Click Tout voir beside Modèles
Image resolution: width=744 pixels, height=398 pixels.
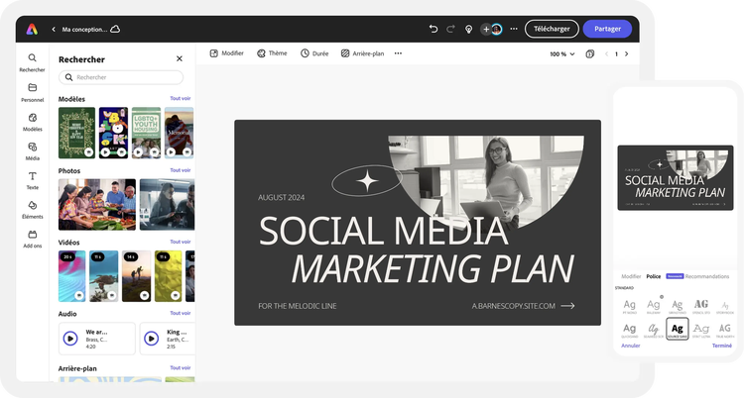tap(181, 99)
